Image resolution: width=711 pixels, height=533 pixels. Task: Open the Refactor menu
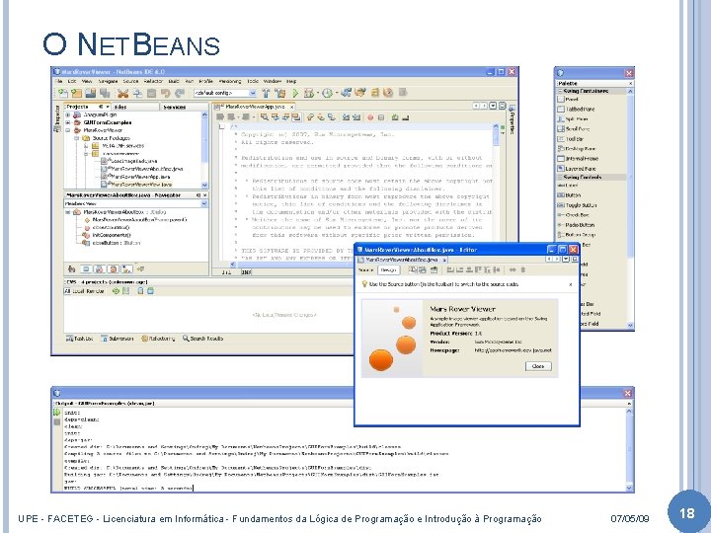[x=153, y=81]
